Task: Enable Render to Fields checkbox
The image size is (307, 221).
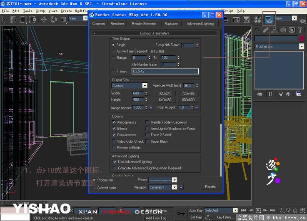Action: click(114, 147)
